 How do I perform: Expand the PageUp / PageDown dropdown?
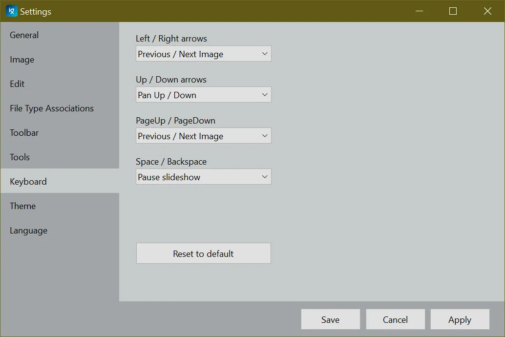click(x=204, y=136)
